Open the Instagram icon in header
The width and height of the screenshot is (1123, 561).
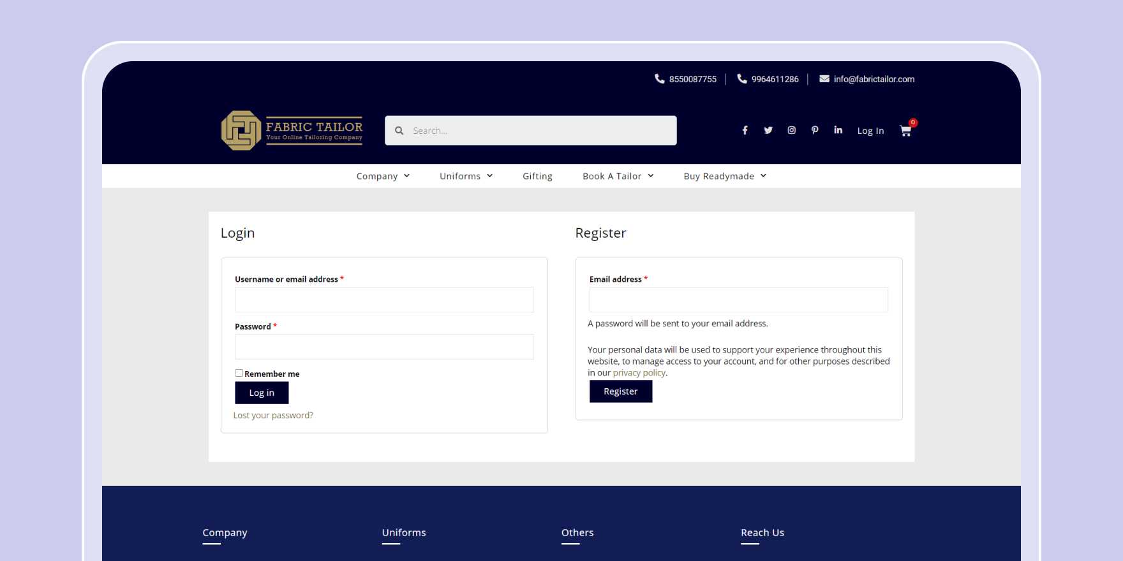pyautogui.click(x=791, y=131)
